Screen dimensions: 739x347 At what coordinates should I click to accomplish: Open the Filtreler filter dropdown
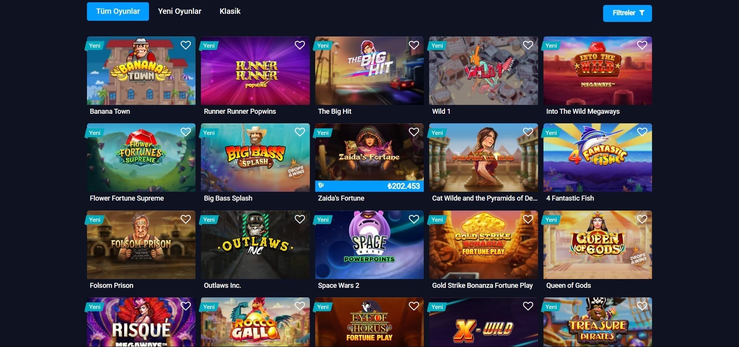point(627,13)
